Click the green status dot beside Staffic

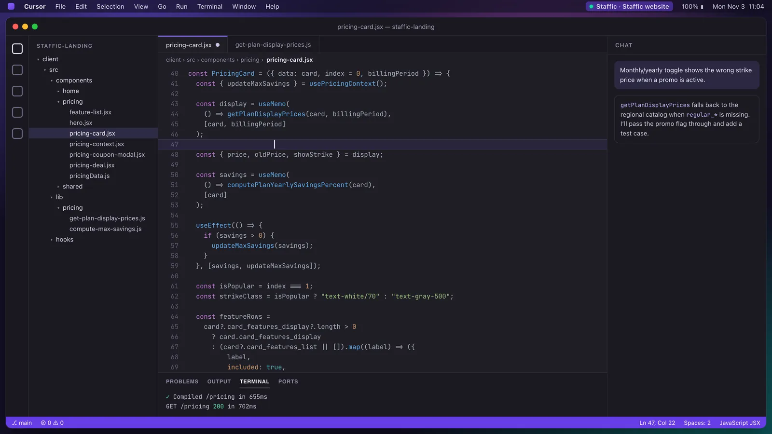(x=591, y=6)
